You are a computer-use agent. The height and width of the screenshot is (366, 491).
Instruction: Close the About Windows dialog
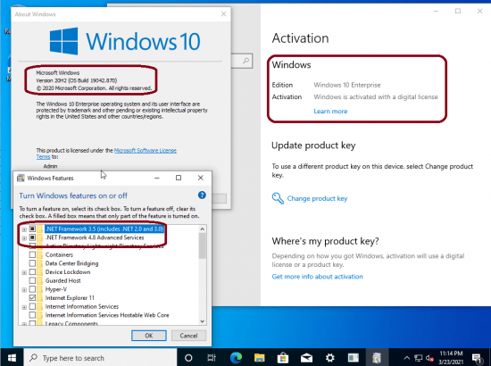pos(223,14)
